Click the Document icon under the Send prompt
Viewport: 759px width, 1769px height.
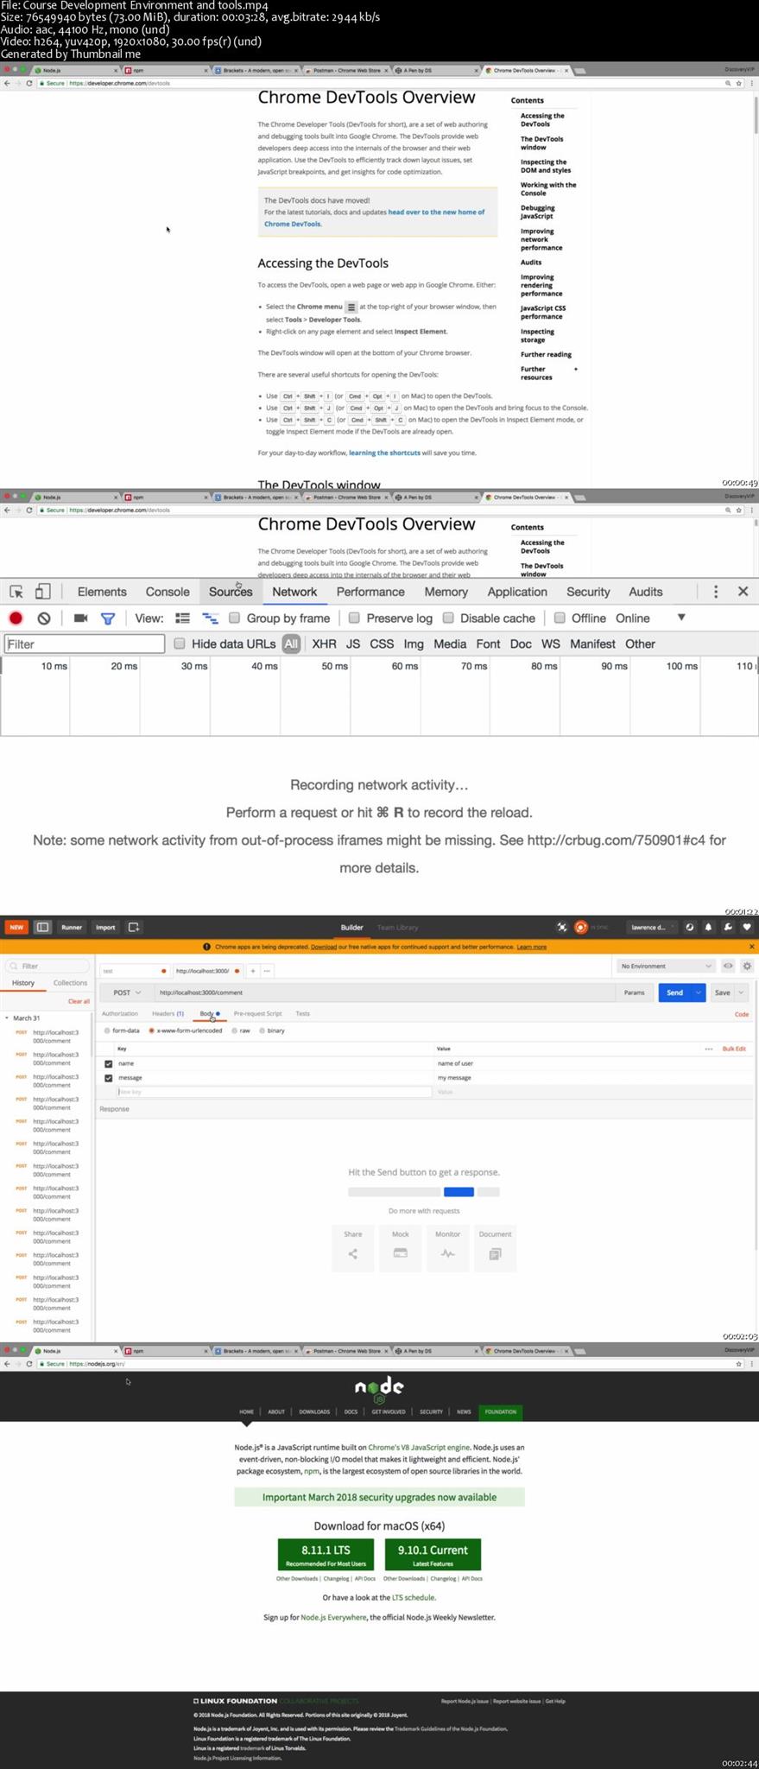click(x=495, y=1253)
